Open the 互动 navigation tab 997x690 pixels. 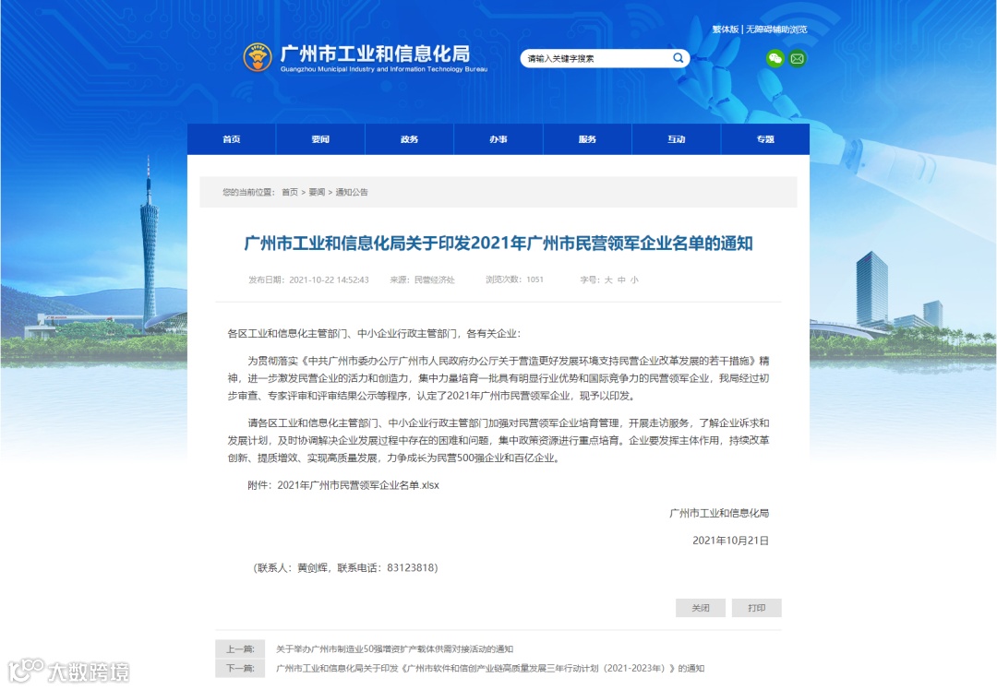pyautogui.click(x=677, y=139)
